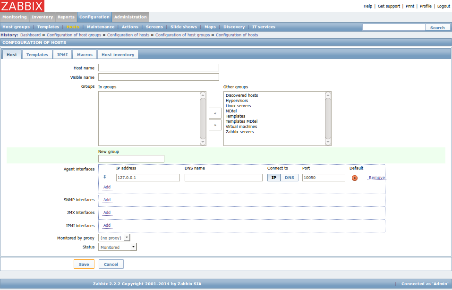The image size is (452, 290).
Task: Open the Configuration menu
Action: [x=94, y=17]
